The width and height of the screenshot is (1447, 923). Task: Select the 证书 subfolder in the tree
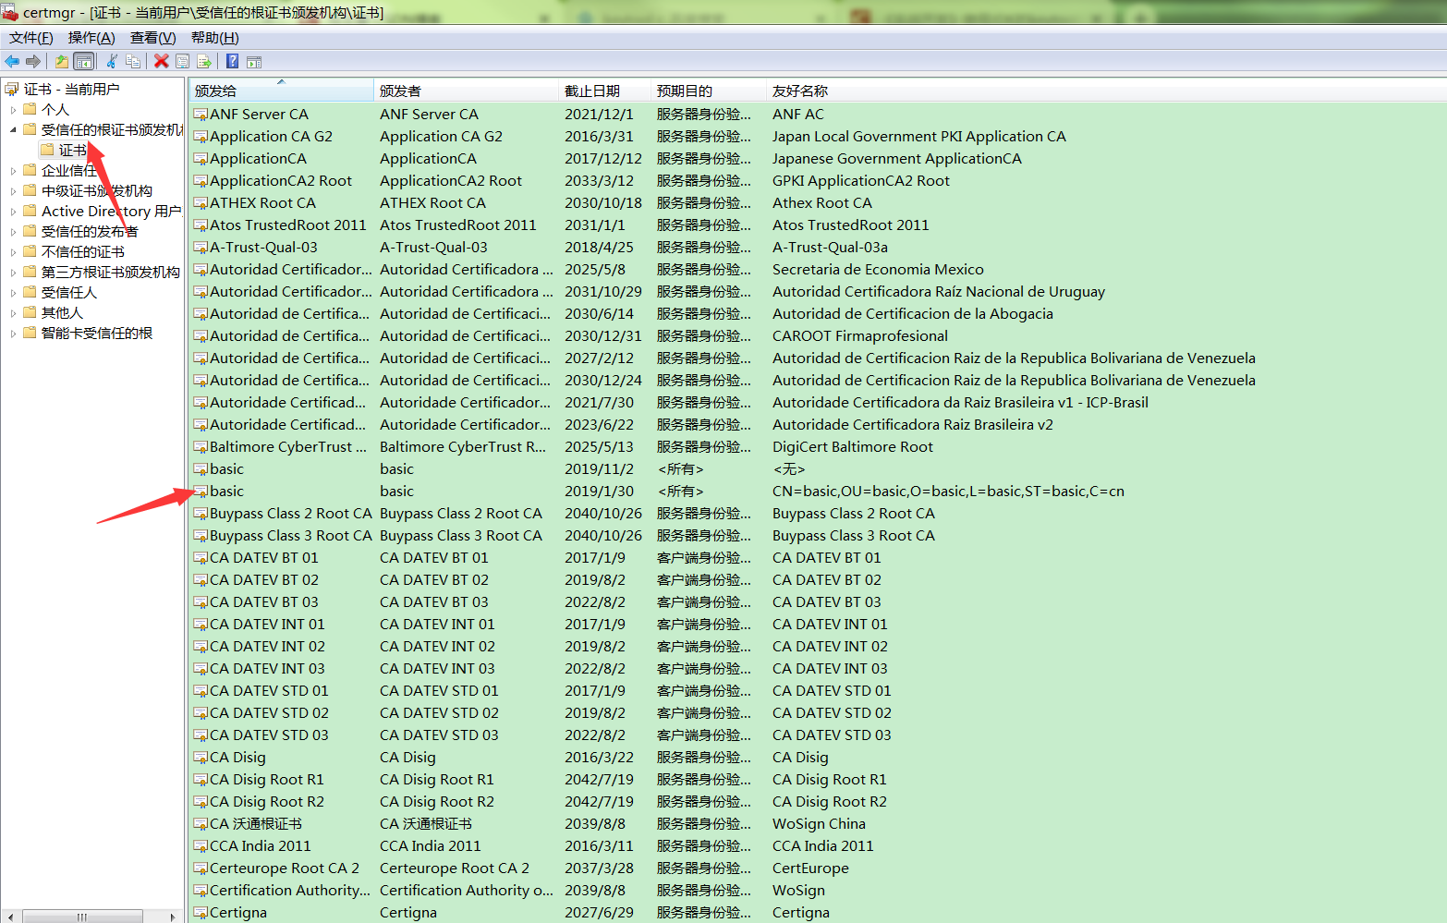click(73, 150)
